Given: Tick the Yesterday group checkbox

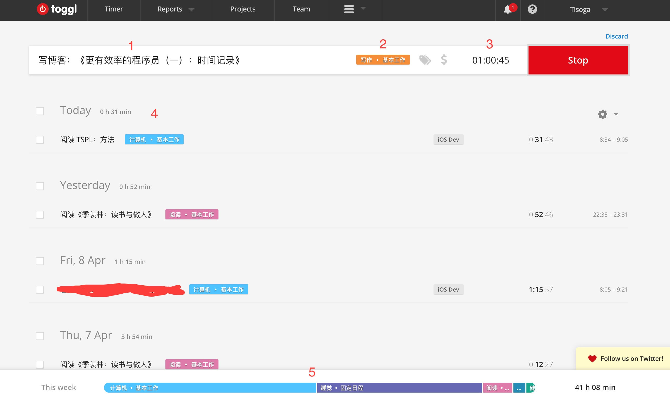Looking at the screenshot, I should click(x=40, y=186).
